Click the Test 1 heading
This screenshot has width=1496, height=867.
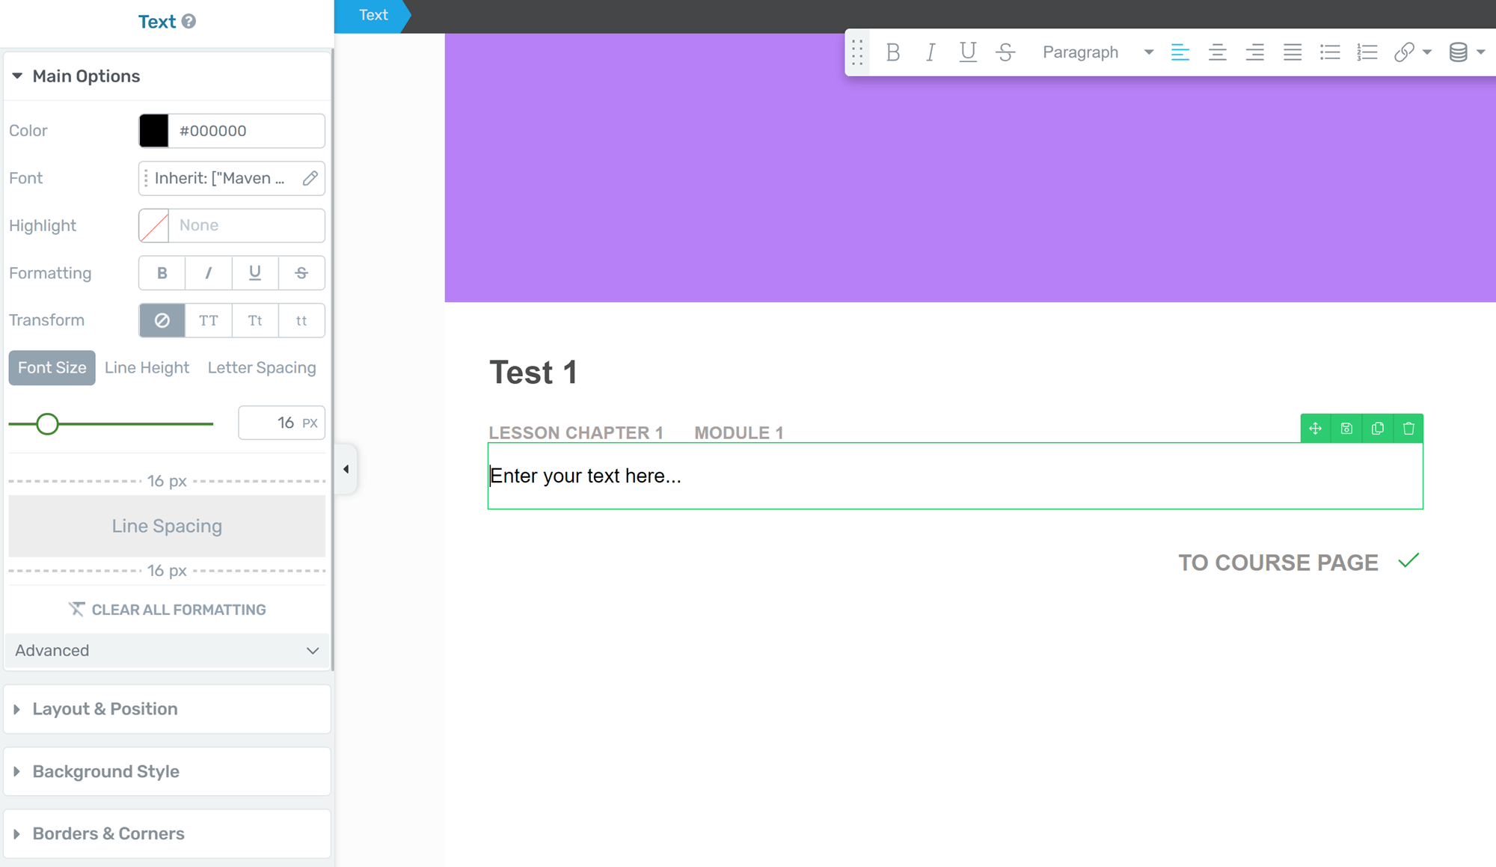click(533, 373)
